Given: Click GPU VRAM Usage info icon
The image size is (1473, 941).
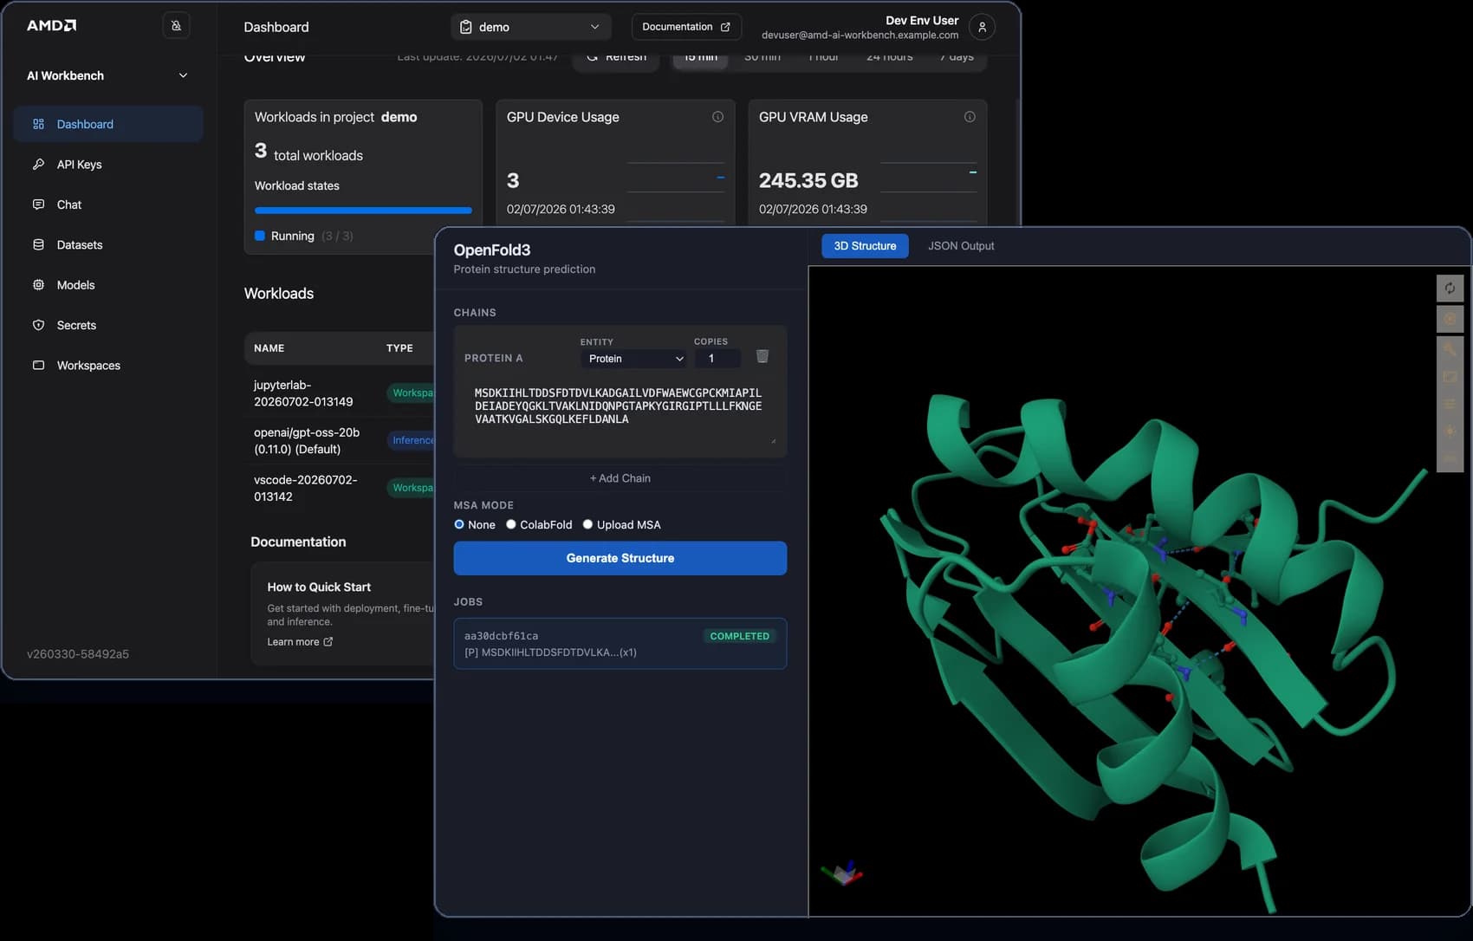Looking at the screenshot, I should 970,117.
